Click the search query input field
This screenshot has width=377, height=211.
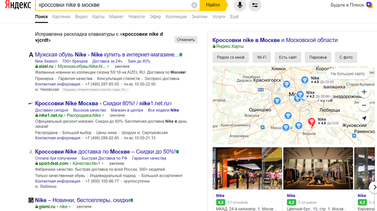[113, 5]
